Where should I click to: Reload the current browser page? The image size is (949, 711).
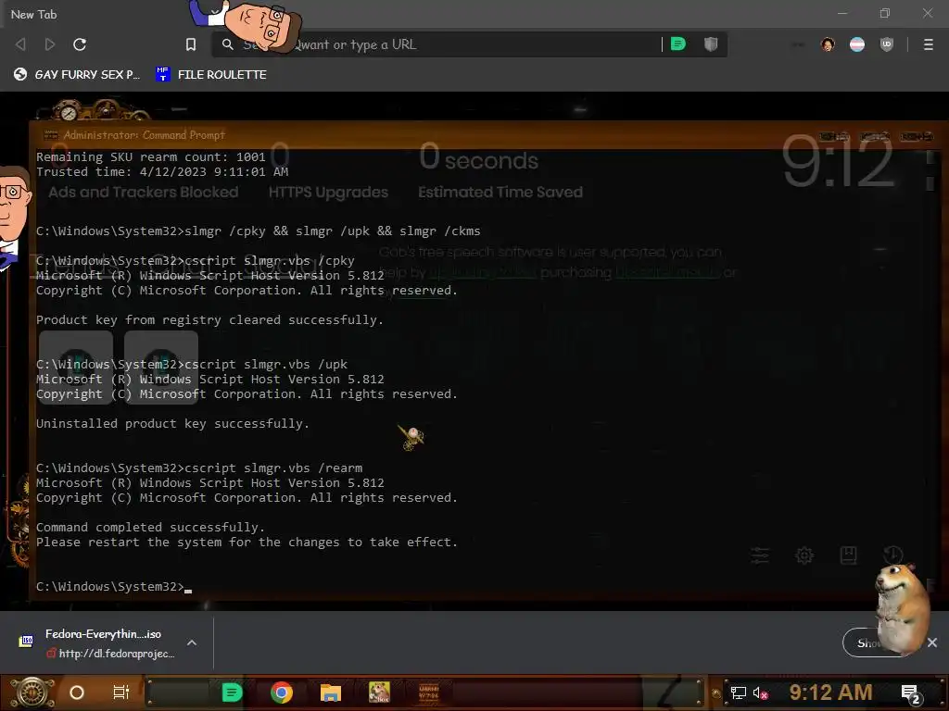coord(80,44)
